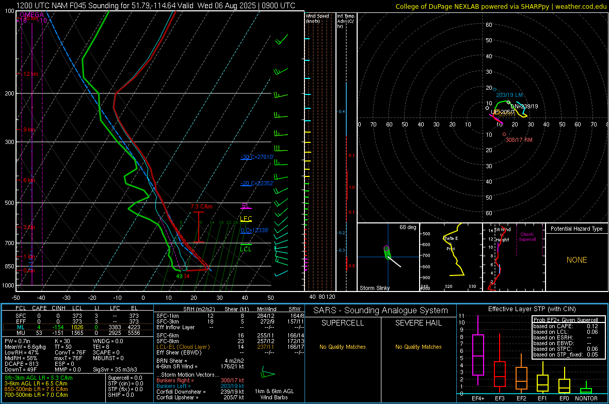Click '850-500mb LR = 7.6 C/km'
This screenshot has width=609, height=404.
point(36,389)
